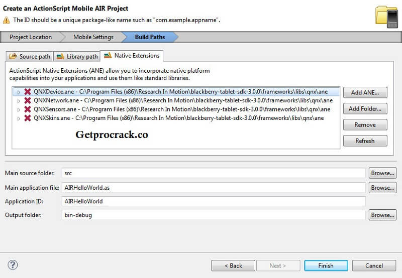Image resolution: width=402 pixels, height=278 pixels.
Task: Switch to the Library path tab
Action: tap(77, 56)
